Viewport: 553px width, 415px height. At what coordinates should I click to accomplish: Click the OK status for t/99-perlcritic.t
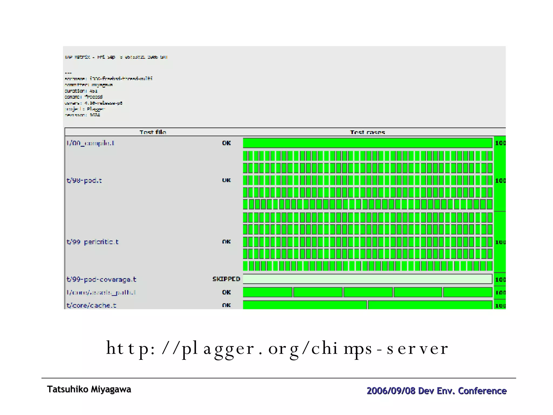[226, 242]
